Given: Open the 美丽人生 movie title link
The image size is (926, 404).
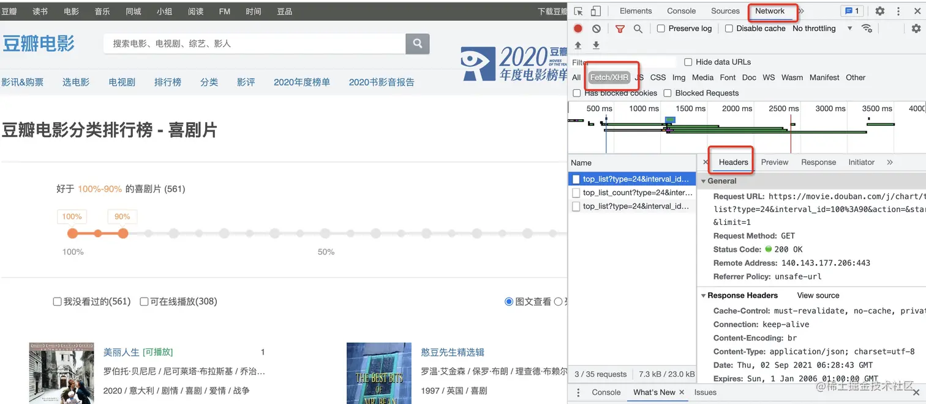Looking at the screenshot, I should (121, 352).
